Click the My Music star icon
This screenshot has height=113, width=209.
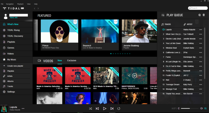pos(4,59)
